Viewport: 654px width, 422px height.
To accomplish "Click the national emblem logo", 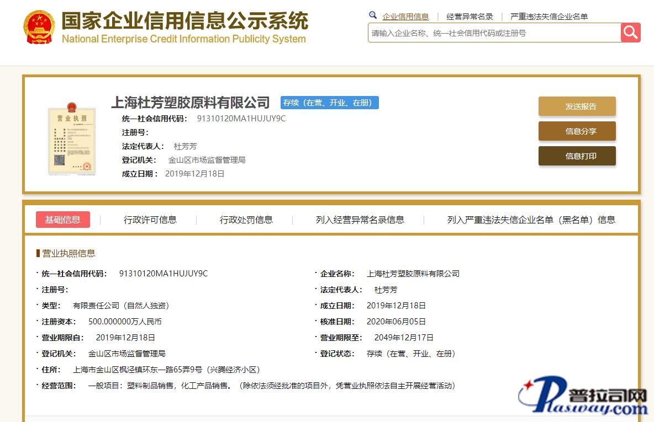I will coord(39,27).
